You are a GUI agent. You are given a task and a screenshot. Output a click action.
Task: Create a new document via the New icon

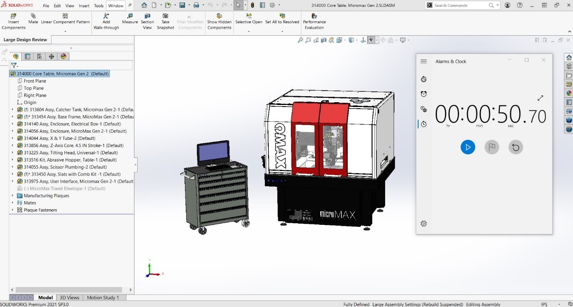click(155, 5)
